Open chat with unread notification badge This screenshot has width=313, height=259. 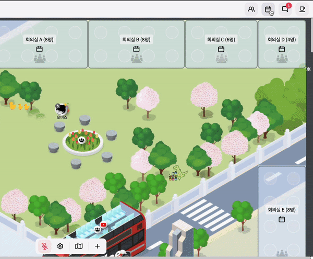point(285,9)
